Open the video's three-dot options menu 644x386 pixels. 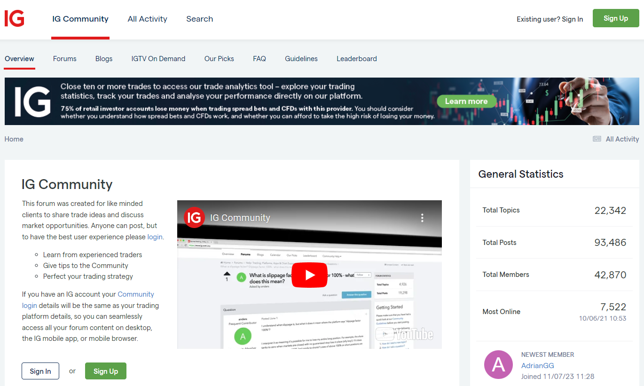tap(422, 218)
